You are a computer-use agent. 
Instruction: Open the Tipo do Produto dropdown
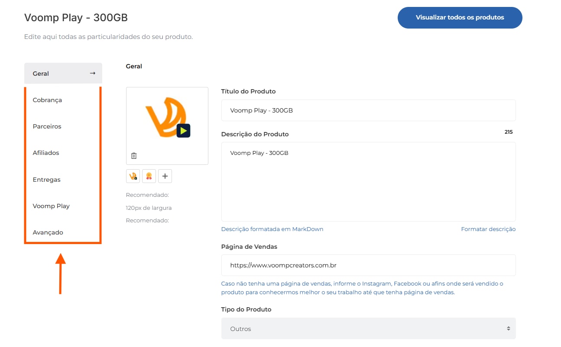coord(368,329)
